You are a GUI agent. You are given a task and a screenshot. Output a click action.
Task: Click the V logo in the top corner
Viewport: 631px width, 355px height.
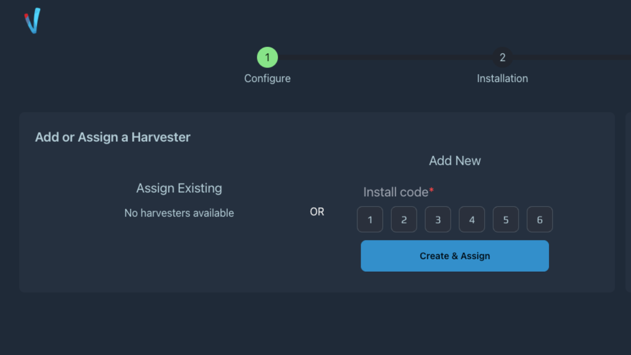pos(32,21)
